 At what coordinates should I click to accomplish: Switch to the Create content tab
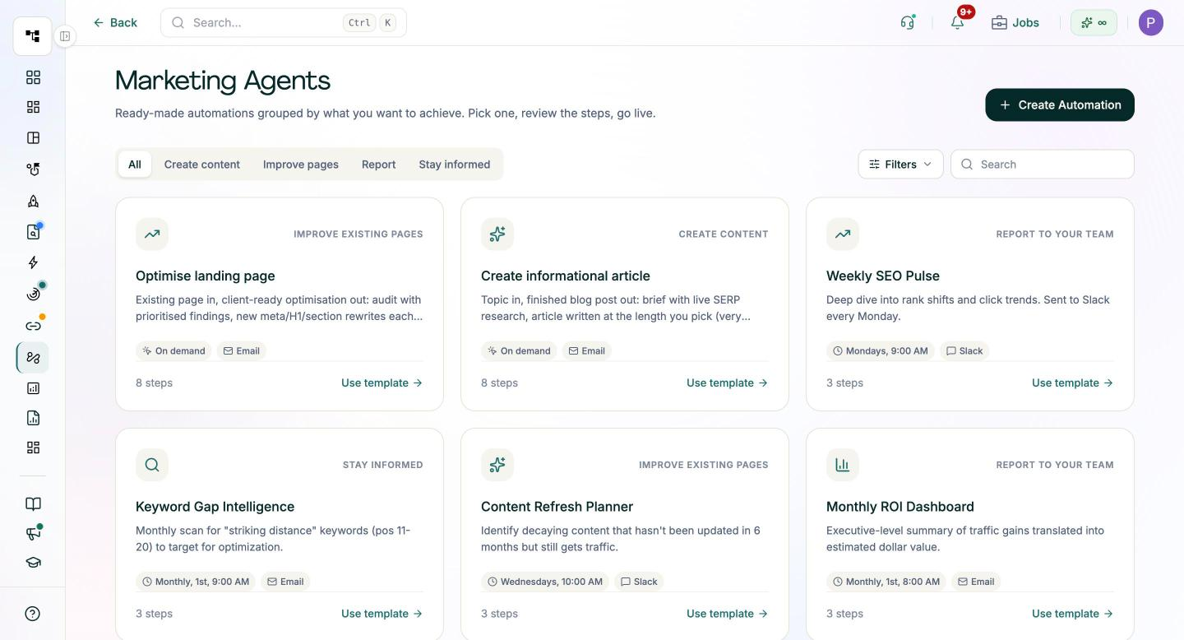coord(202,165)
